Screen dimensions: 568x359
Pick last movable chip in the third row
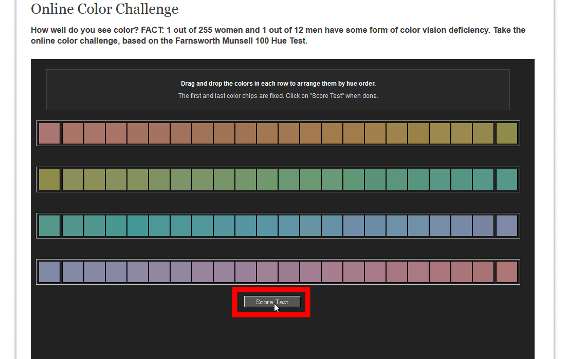point(483,226)
